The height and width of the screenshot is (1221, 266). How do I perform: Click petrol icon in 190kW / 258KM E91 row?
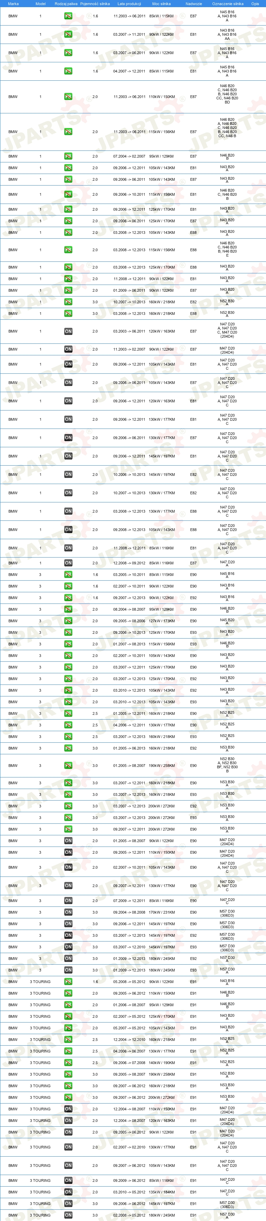coord(68,1075)
